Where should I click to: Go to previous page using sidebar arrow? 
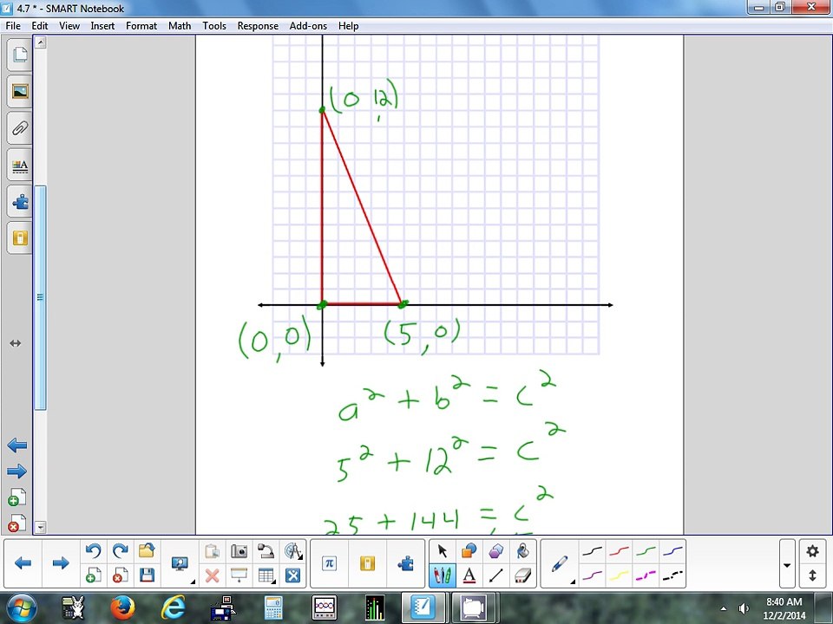(x=17, y=445)
